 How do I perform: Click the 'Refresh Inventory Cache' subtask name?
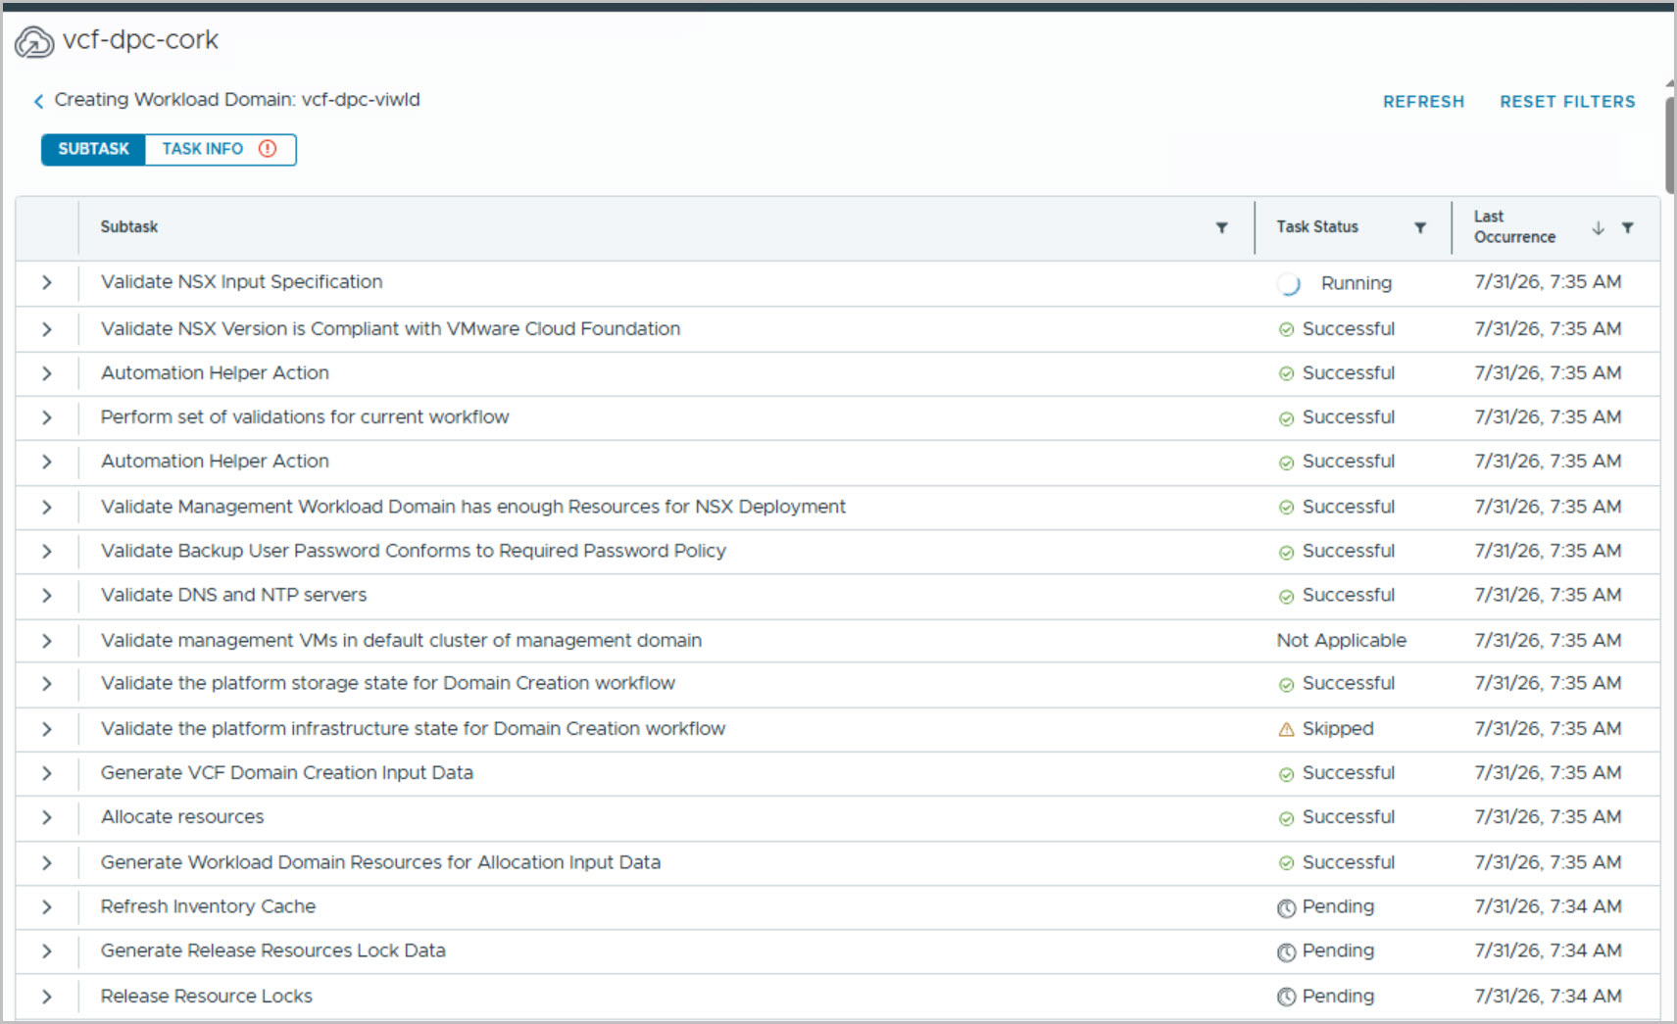click(x=208, y=907)
